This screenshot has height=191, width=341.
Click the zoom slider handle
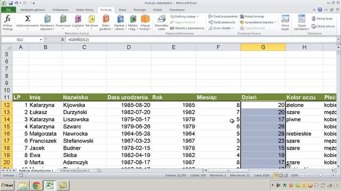(x=320, y=176)
